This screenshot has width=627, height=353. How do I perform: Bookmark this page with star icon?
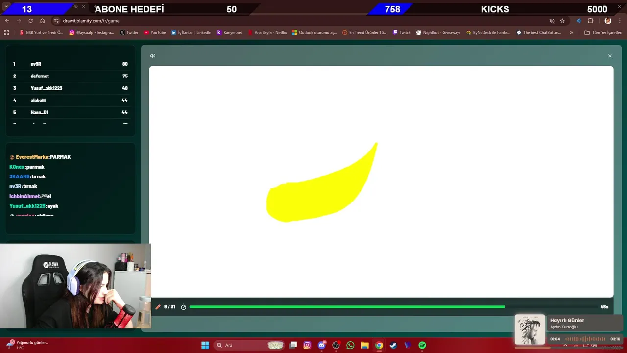(x=562, y=21)
